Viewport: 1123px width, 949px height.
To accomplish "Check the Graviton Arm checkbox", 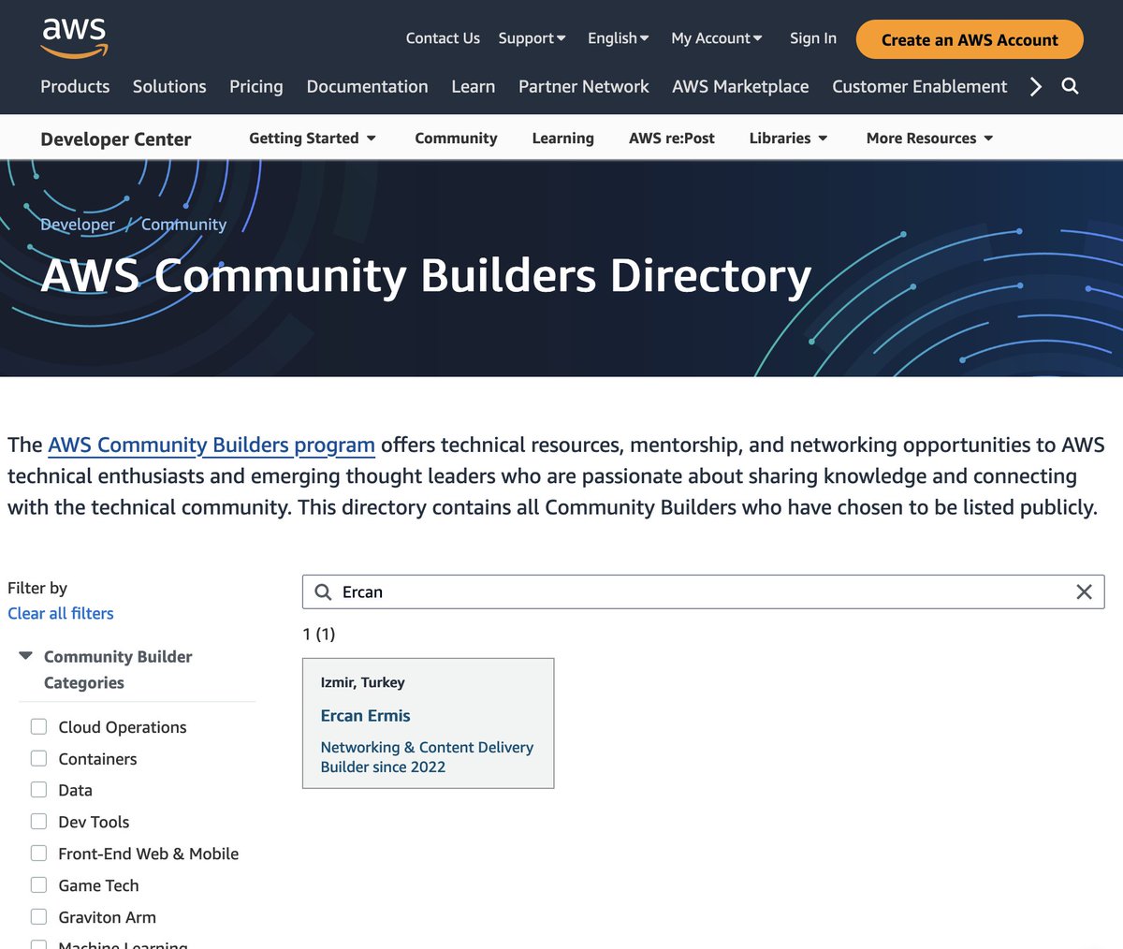I will click(38, 917).
